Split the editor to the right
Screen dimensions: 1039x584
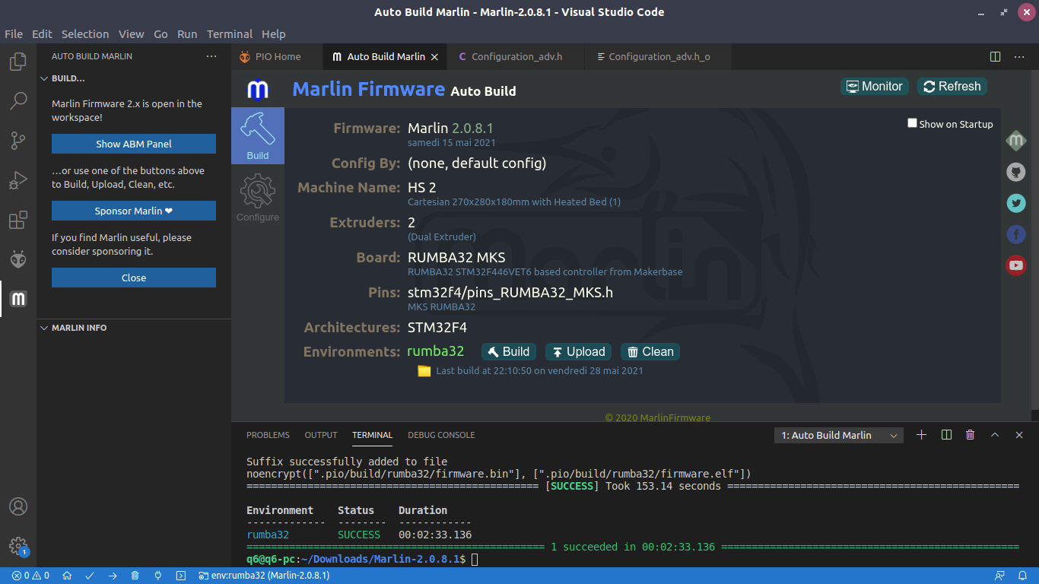tap(995, 57)
